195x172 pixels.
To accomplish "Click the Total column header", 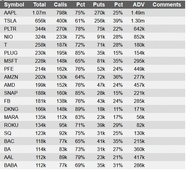I will pos(39,5).
